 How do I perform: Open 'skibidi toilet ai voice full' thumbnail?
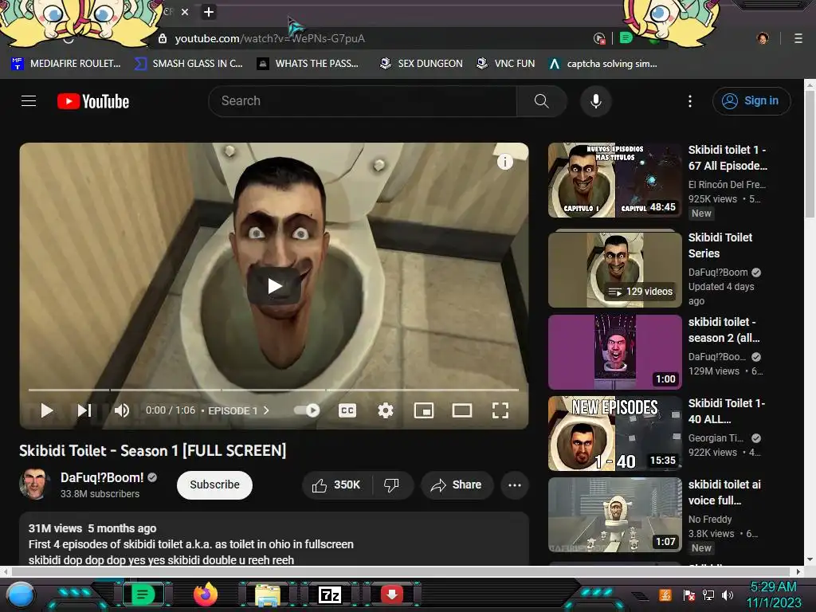[614, 515]
